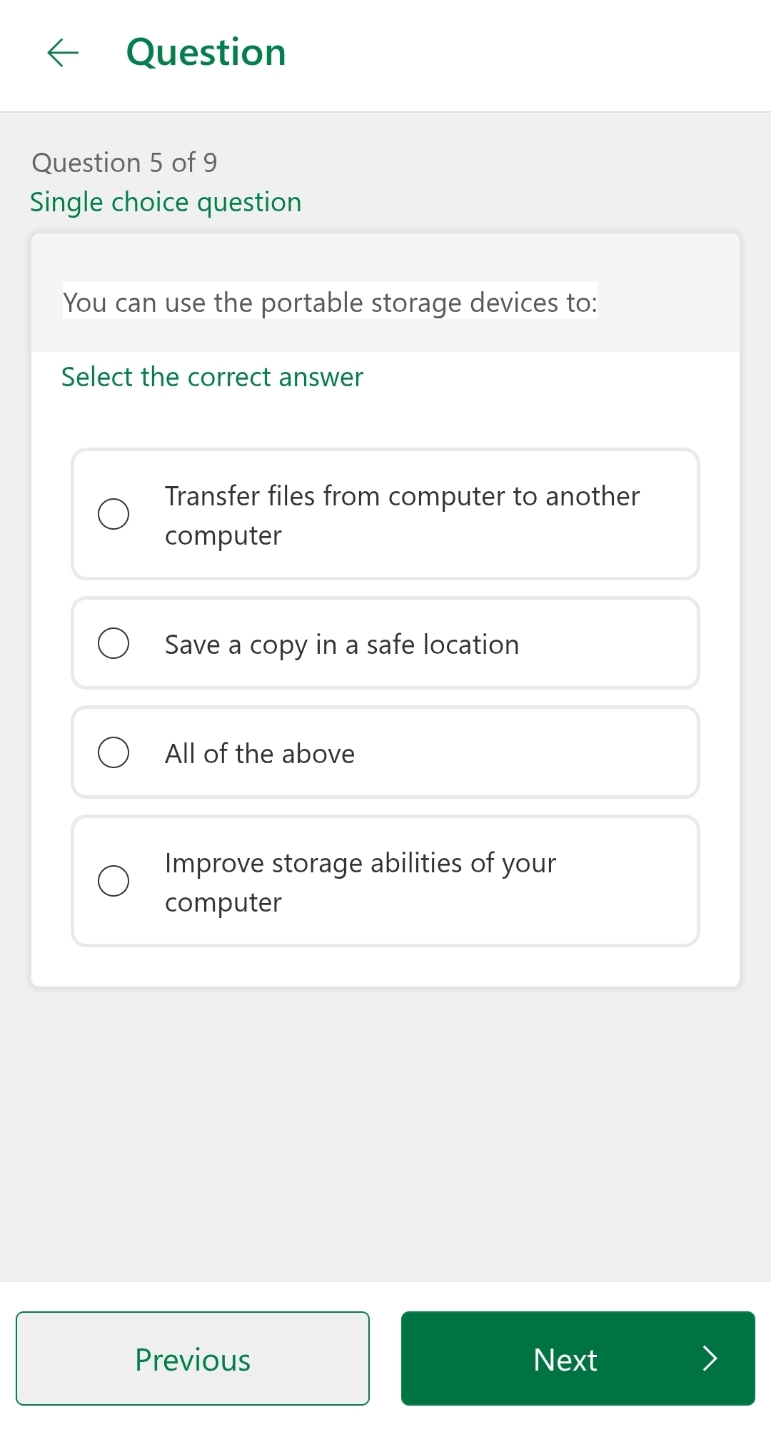Click the 'Select the correct answer' instruction
771x1432 pixels.
click(211, 377)
